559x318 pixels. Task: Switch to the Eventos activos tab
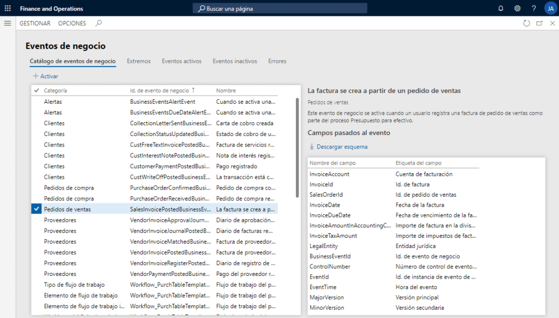click(181, 61)
